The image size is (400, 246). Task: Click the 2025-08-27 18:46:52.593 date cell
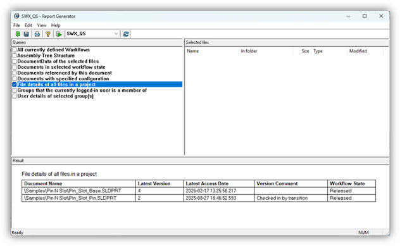click(x=219, y=198)
